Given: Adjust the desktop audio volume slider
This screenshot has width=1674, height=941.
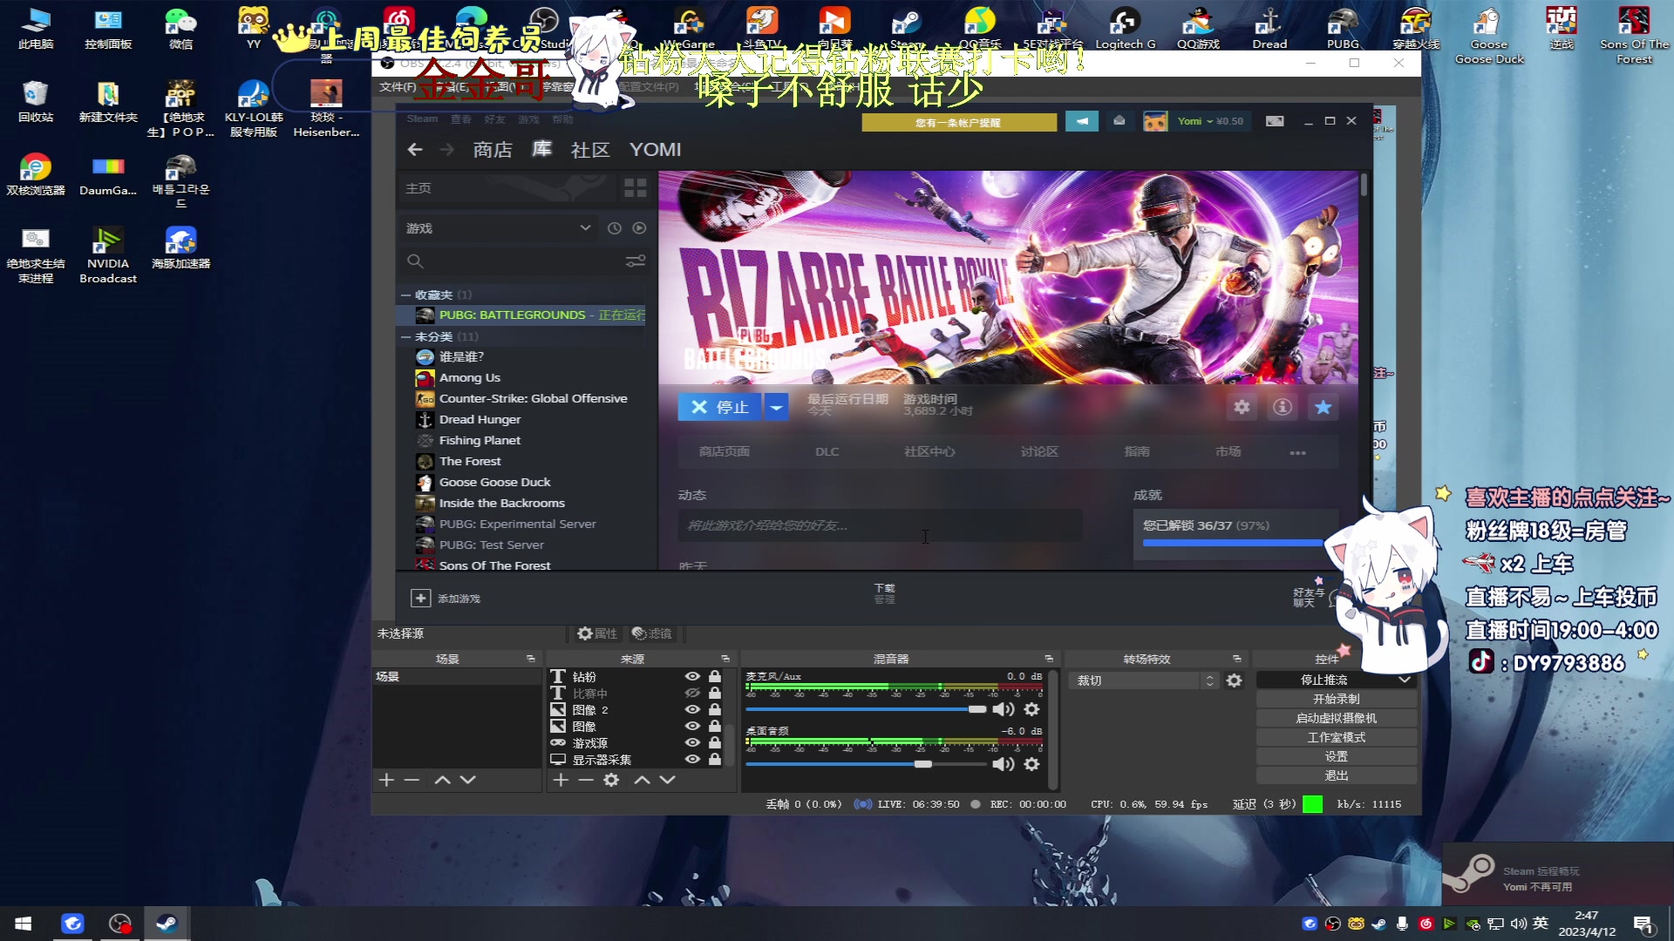Looking at the screenshot, I should (x=922, y=764).
